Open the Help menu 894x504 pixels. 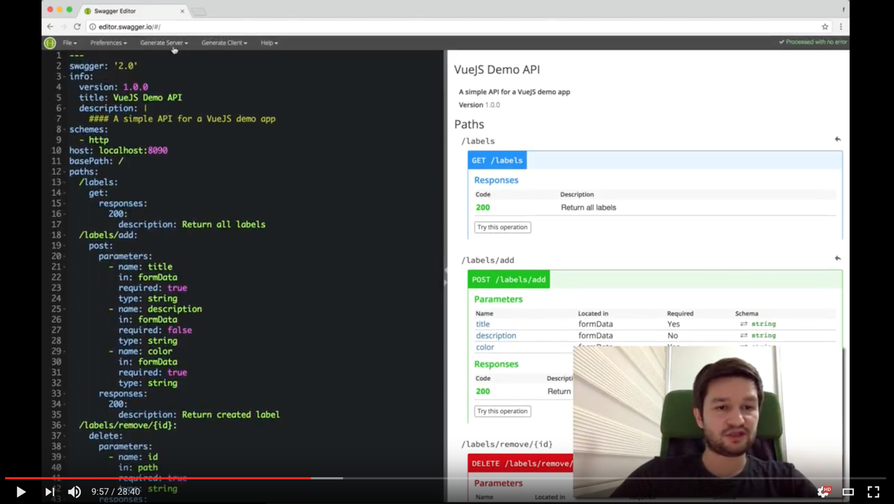pyautogui.click(x=269, y=43)
